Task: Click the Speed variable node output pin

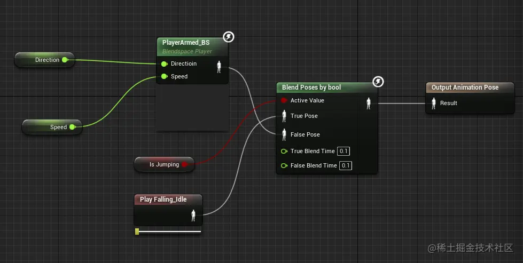Action: pyautogui.click(x=72, y=127)
